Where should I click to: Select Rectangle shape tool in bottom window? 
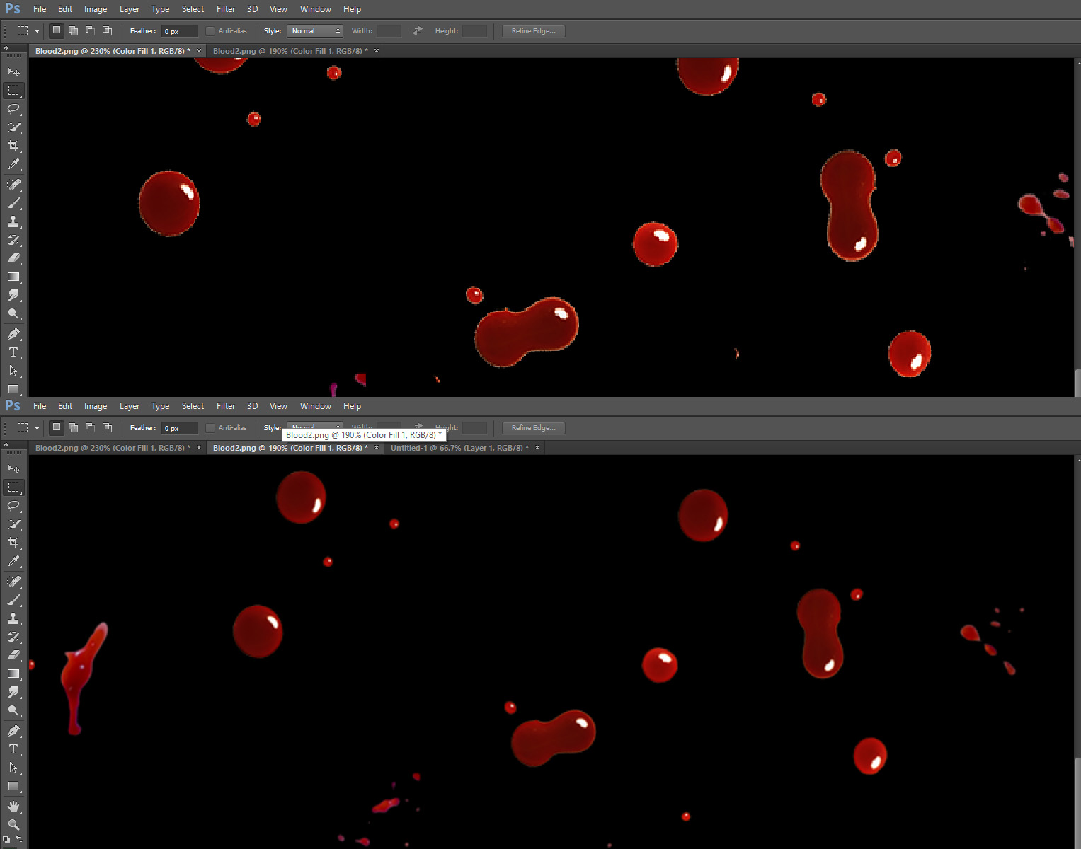(13, 785)
